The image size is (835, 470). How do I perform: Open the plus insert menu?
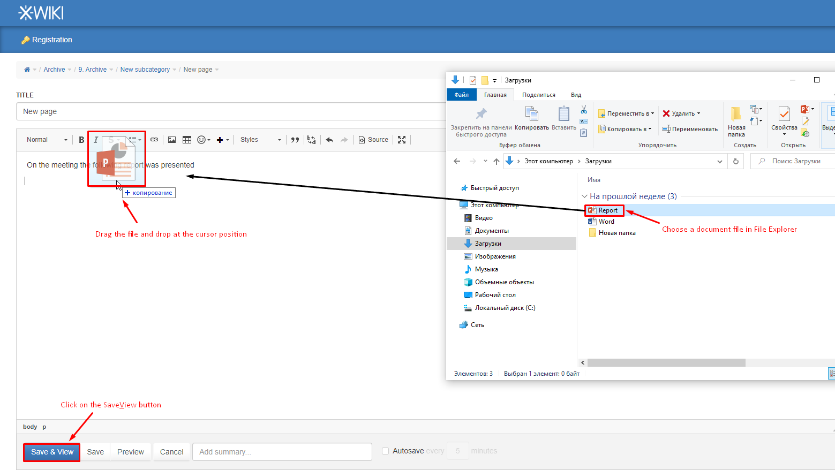tap(223, 140)
